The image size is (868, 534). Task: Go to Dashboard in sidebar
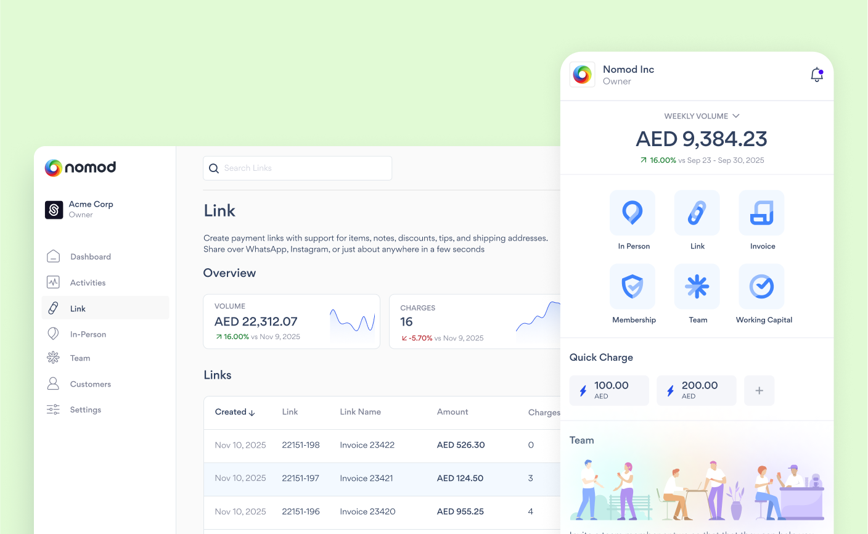click(90, 257)
